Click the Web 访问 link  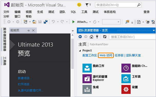click(x=106, y=55)
